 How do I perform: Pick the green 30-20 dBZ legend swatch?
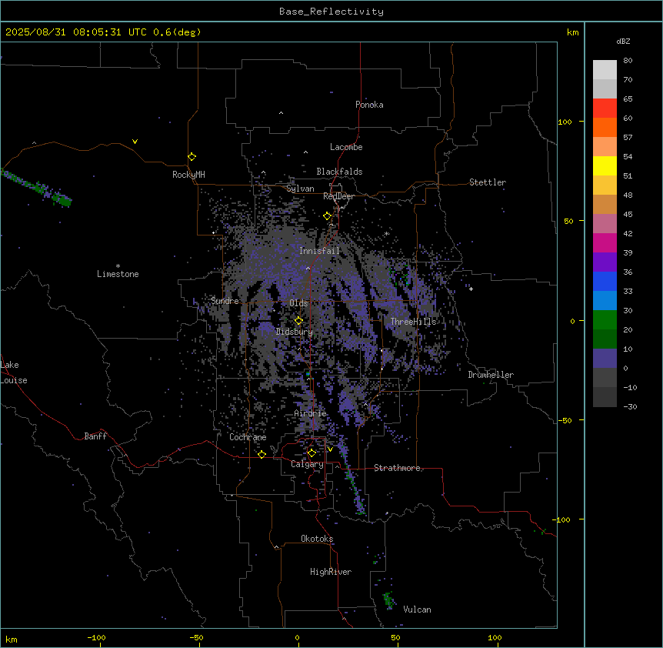pyautogui.click(x=605, y=320)
